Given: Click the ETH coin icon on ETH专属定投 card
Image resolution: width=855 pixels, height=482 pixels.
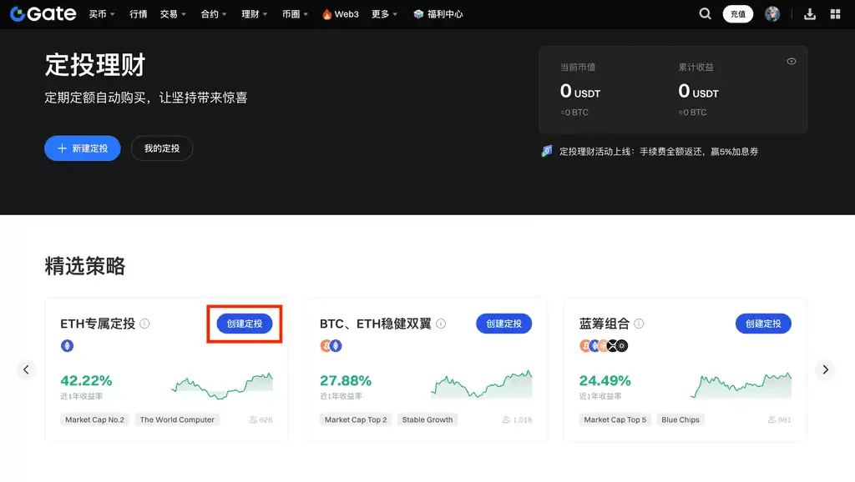Looking at the screenshot, I should 66,345.
